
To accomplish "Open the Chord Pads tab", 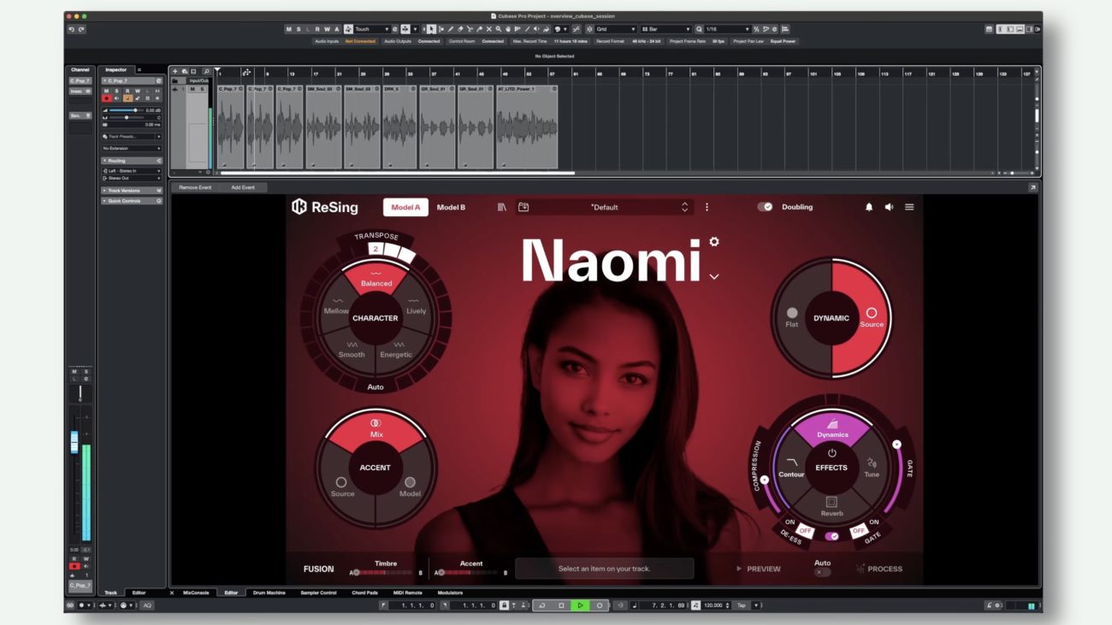I will pyautogui.click(x=364, y=593).
